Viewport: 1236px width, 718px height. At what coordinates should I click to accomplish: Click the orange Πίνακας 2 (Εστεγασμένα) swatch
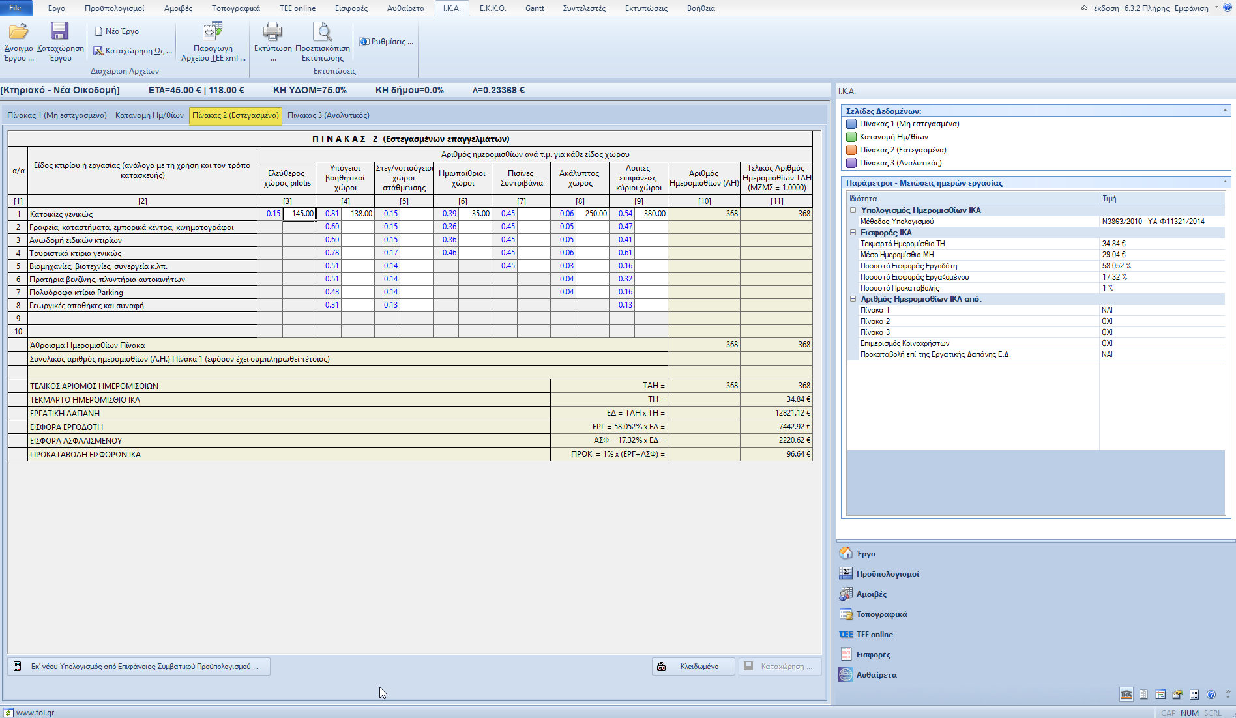(851, 150)
